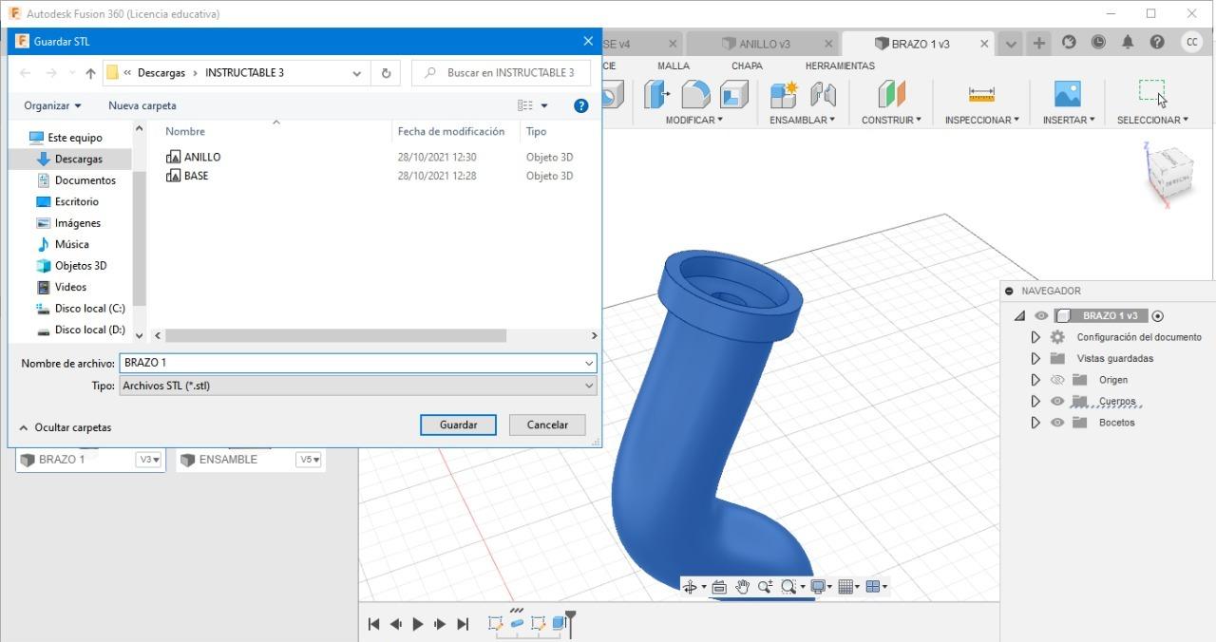The image size is (1216, 642).
Task: Click the CC user account avatar
Action: (1191, 43)
